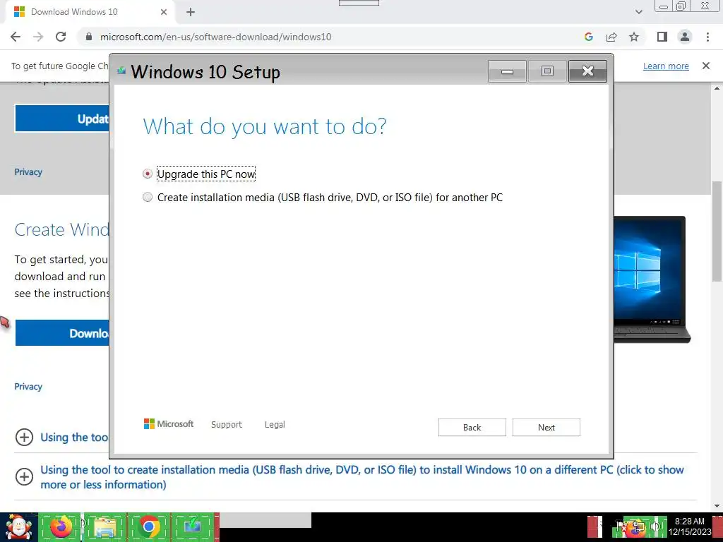The width and height of the screenshot is (723, 542).
Task: Open a new Chrome tab
Action: point(191,12)
